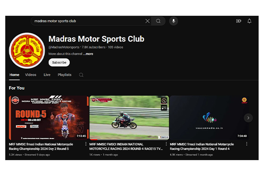Switch to the Live tab
This screenshot has height=175, width=263.
pos(47,75)
